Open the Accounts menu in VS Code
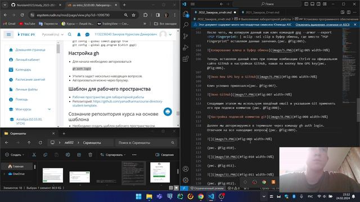Screen dimensions: 360x202 tap(186, 169)
